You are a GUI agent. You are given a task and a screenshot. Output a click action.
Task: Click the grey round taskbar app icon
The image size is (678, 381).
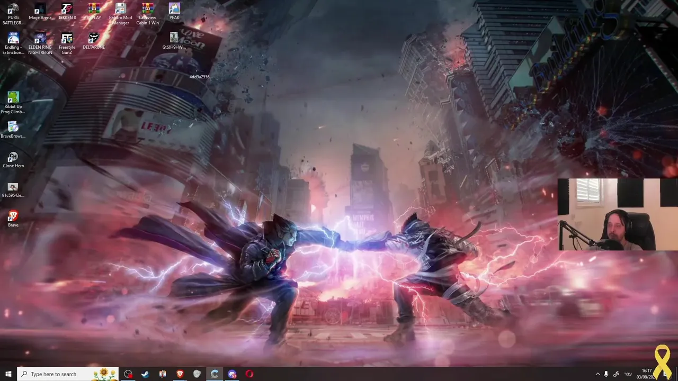click(197, 374)
